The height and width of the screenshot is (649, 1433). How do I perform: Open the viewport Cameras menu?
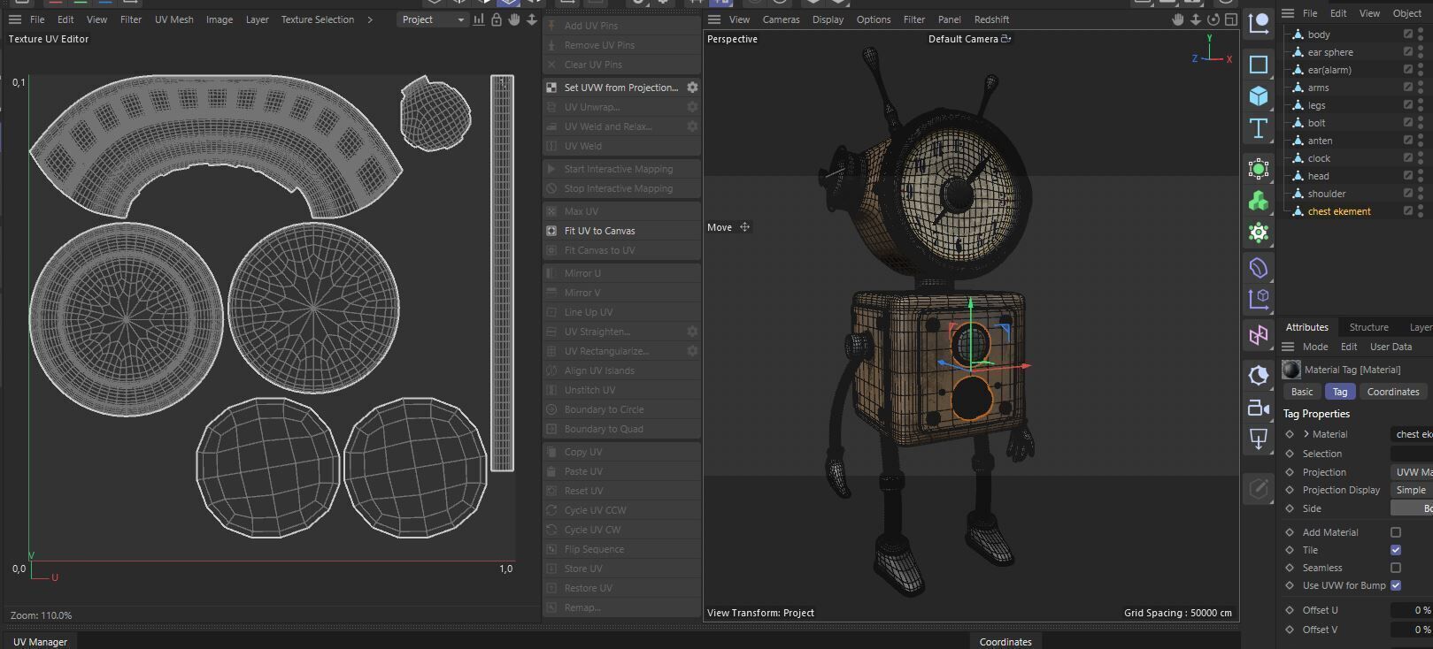[782, 19]
